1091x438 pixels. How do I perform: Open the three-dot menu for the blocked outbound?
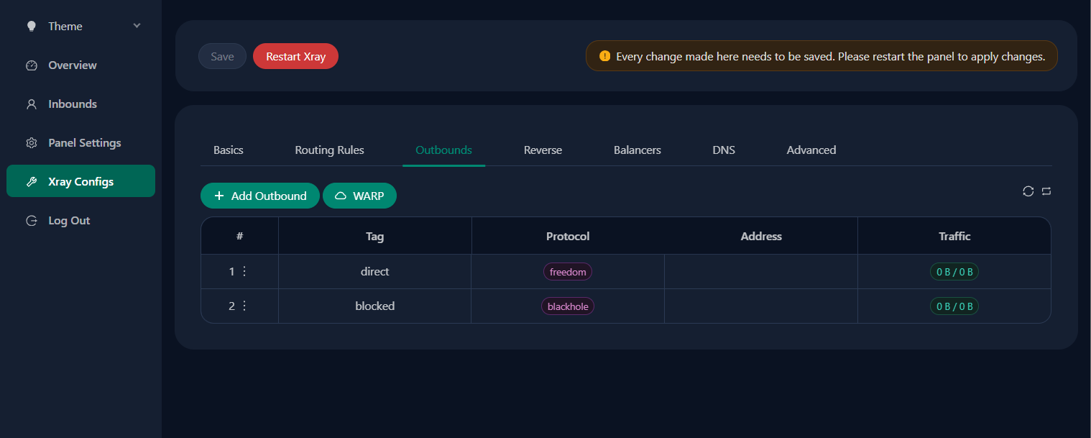click(x=244, y=306)
